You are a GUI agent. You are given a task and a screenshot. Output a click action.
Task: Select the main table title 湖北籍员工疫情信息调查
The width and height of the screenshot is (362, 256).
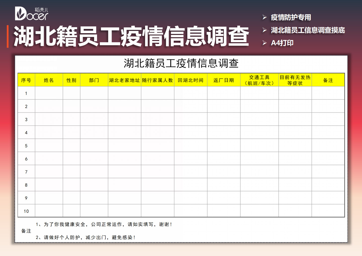(182, 63)
